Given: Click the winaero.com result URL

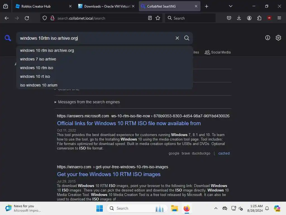Looking at the screenshot, I should coord(113,167).
